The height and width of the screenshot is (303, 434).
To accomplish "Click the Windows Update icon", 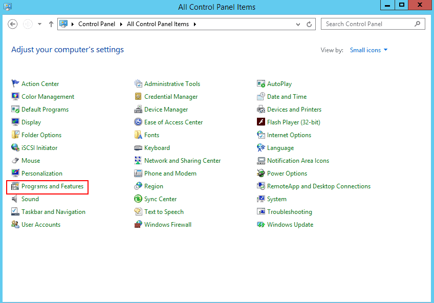I will click(261, 224).
